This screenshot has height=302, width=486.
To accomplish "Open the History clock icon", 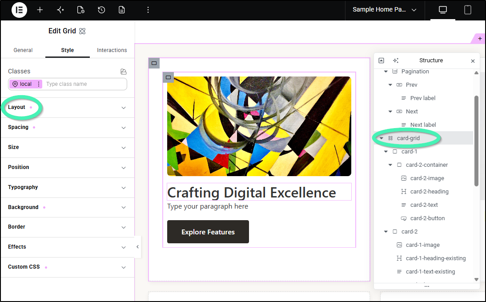I will (101, 10).
